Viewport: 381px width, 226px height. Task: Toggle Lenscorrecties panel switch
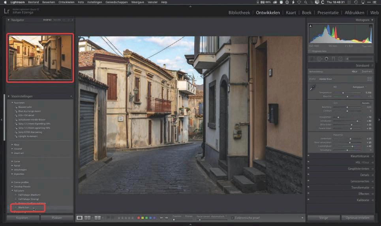pos(308,181)
